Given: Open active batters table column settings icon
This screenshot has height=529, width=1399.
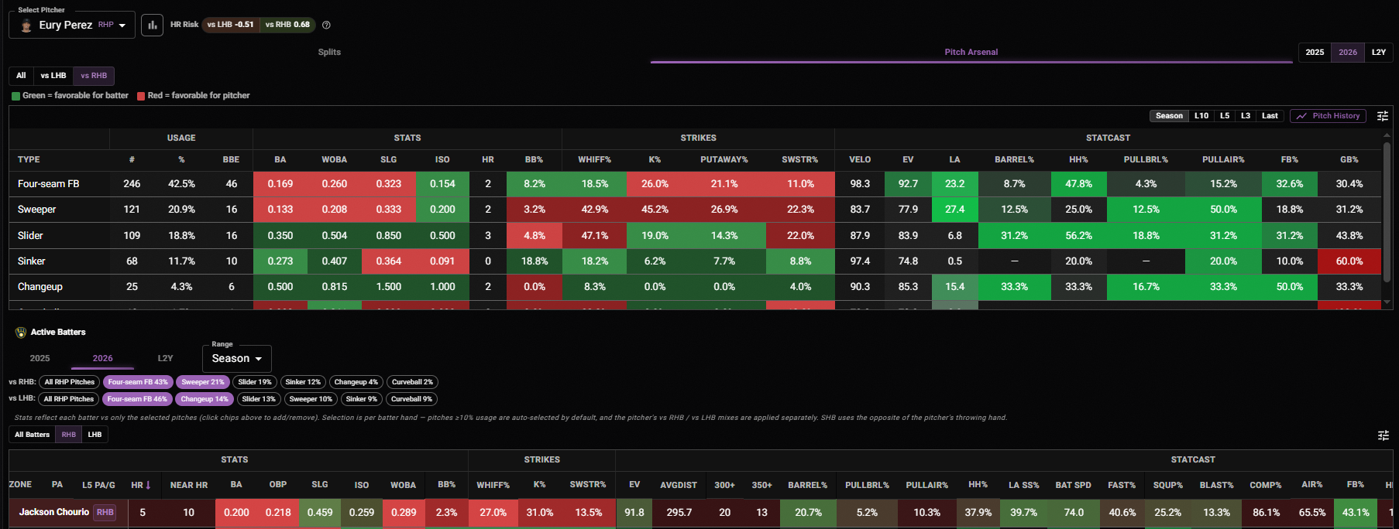Looking at the screenshot, I should (1384, 435).
